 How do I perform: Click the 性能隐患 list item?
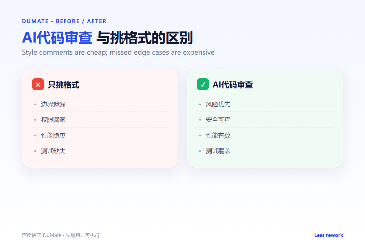pyautogui.click(x=100, y=135)
